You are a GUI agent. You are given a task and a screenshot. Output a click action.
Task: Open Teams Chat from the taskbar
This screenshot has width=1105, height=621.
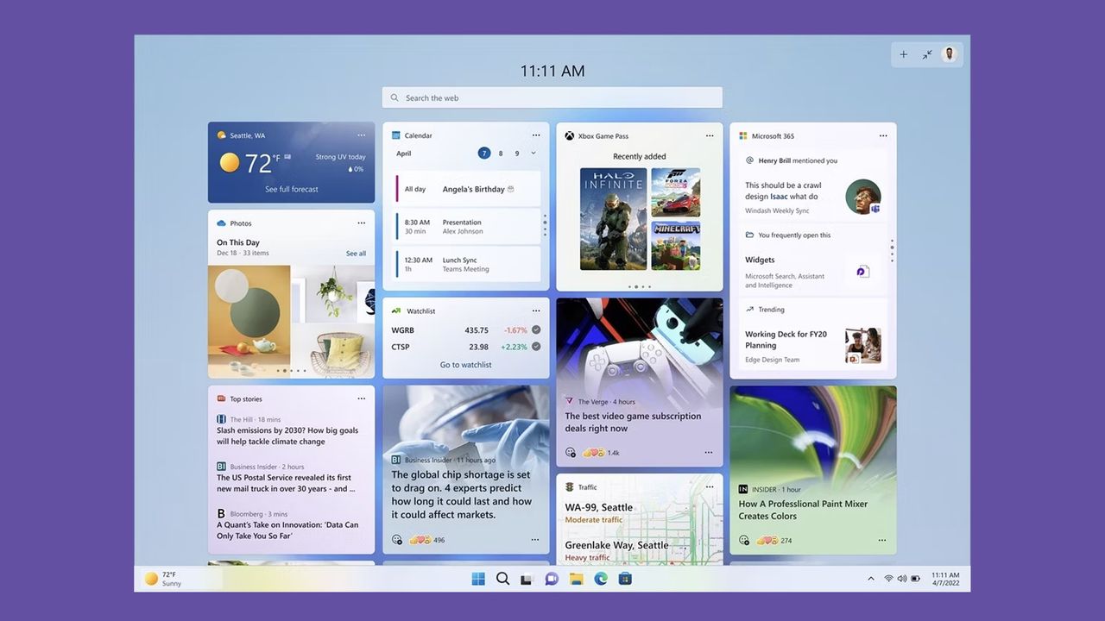click(x=552, y=578)
